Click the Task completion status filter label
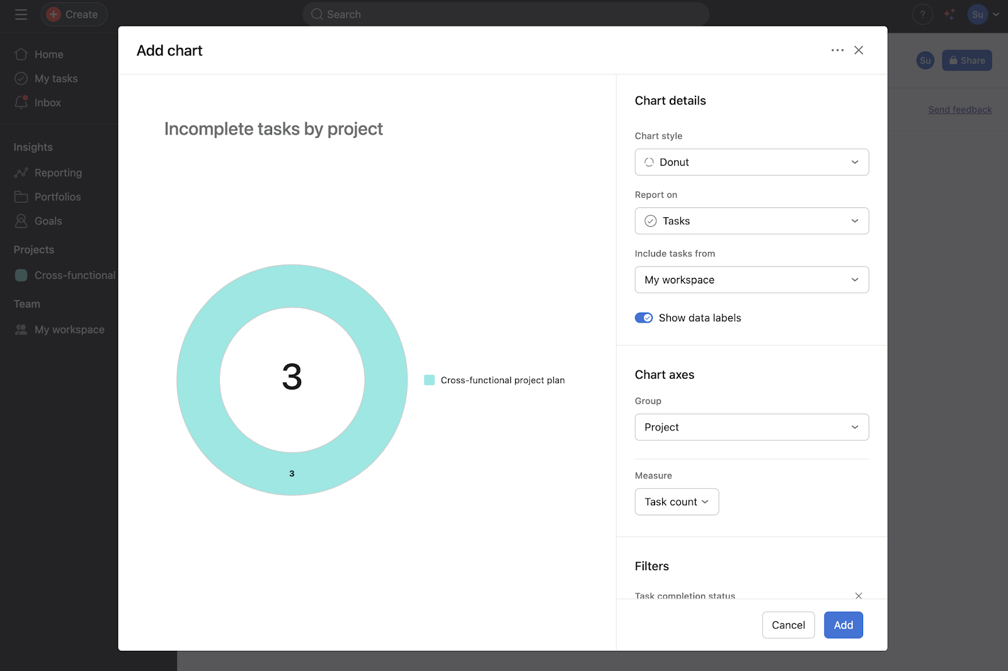This screenshot has height=671, width=1008. pyautogui.click(x=685, y=595)
